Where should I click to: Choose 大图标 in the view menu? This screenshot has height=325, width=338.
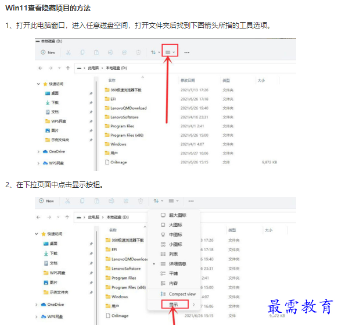(174, 225)
